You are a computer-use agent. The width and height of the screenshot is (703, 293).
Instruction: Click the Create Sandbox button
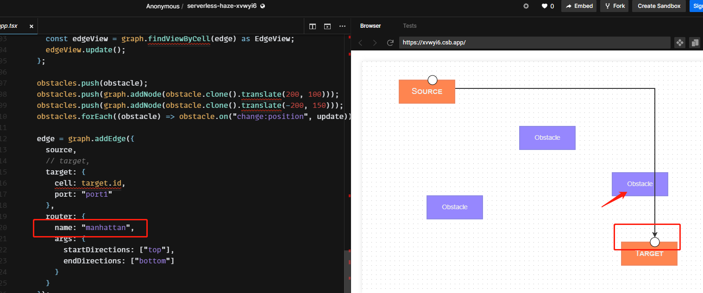(x=659, y=6)
